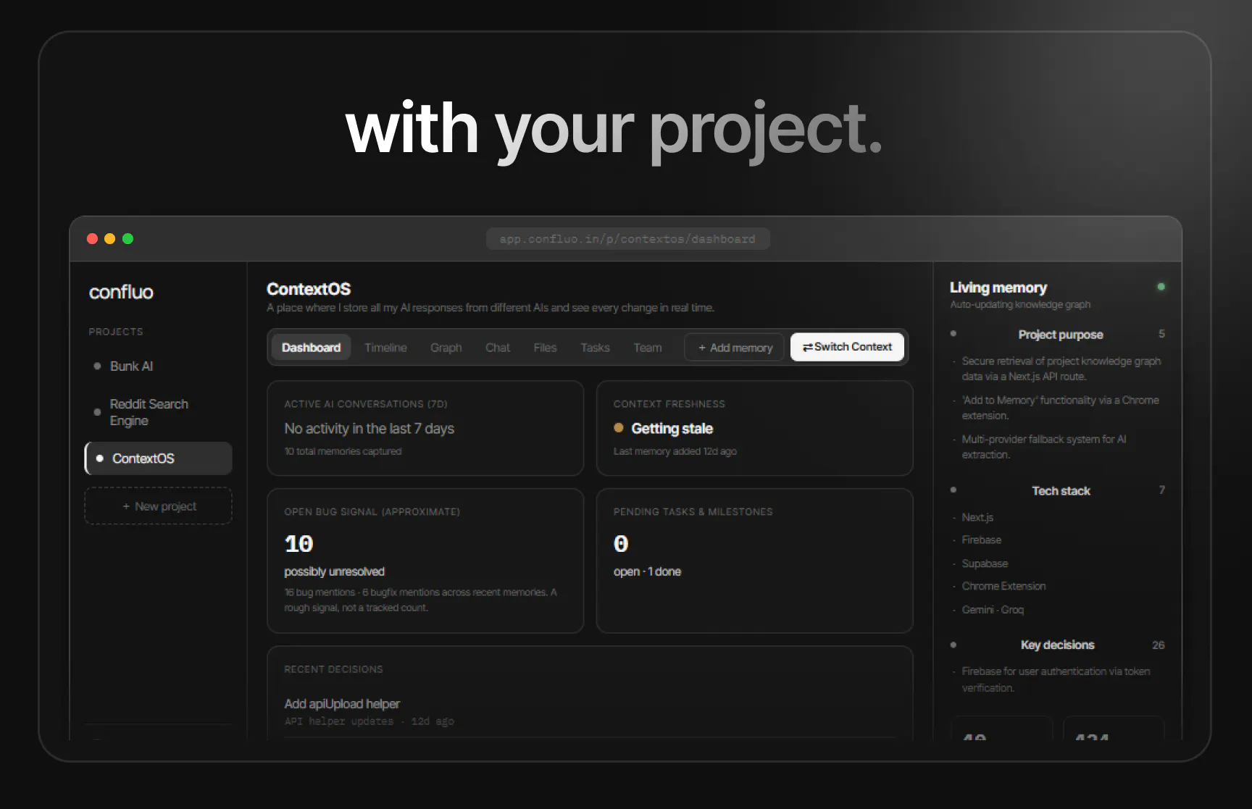This screenshot has width=1252, height=809.
Task: Click the 'open · 1 done' text
Action: click(647, 571)
